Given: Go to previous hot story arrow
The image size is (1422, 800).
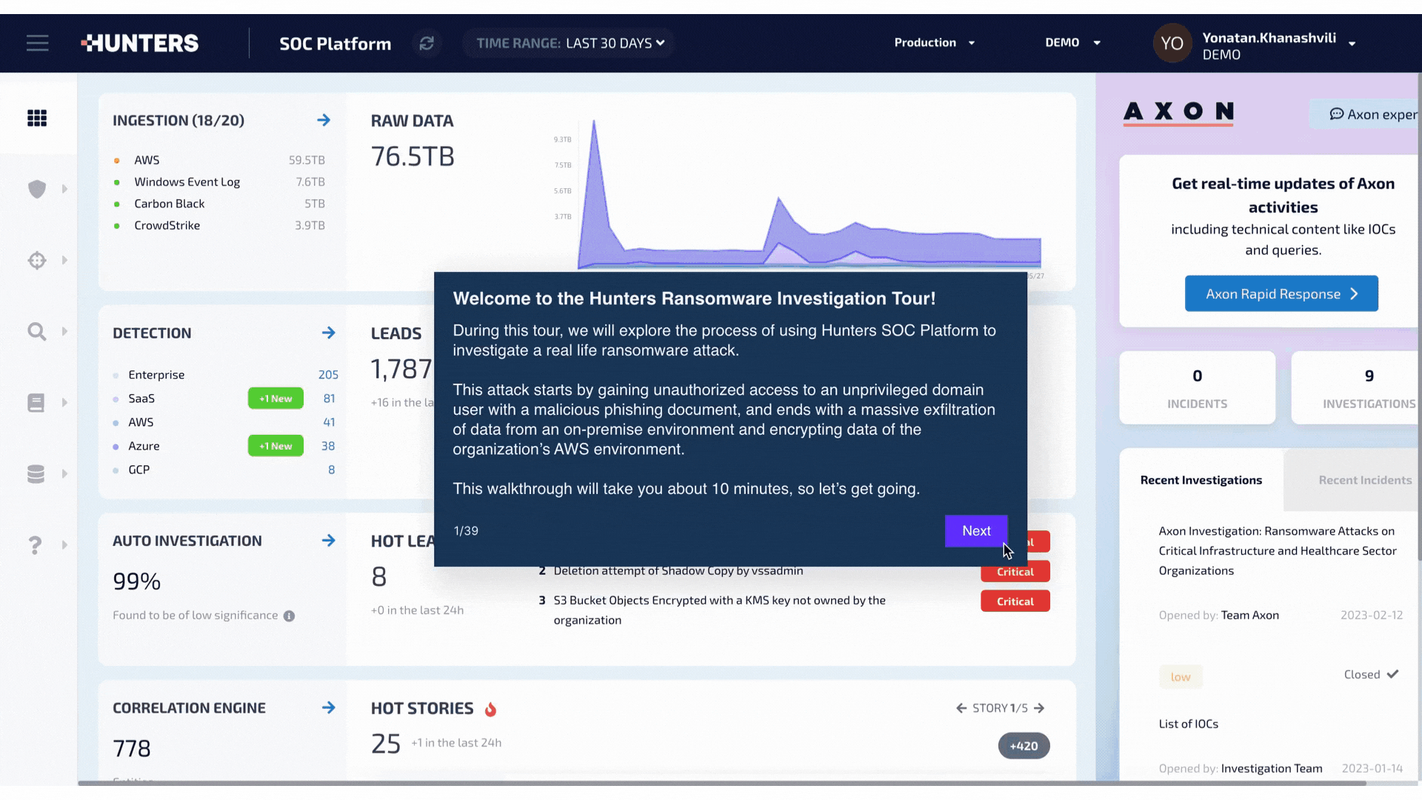Looking at the screenshot, I should pyautogui.click(x=961, y=708).
